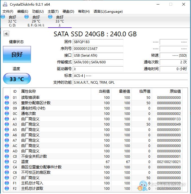191x194 pixels.
Task: Click the transfer mode field SATA/300 | SATA/600
Action: (x=98, y=62)
